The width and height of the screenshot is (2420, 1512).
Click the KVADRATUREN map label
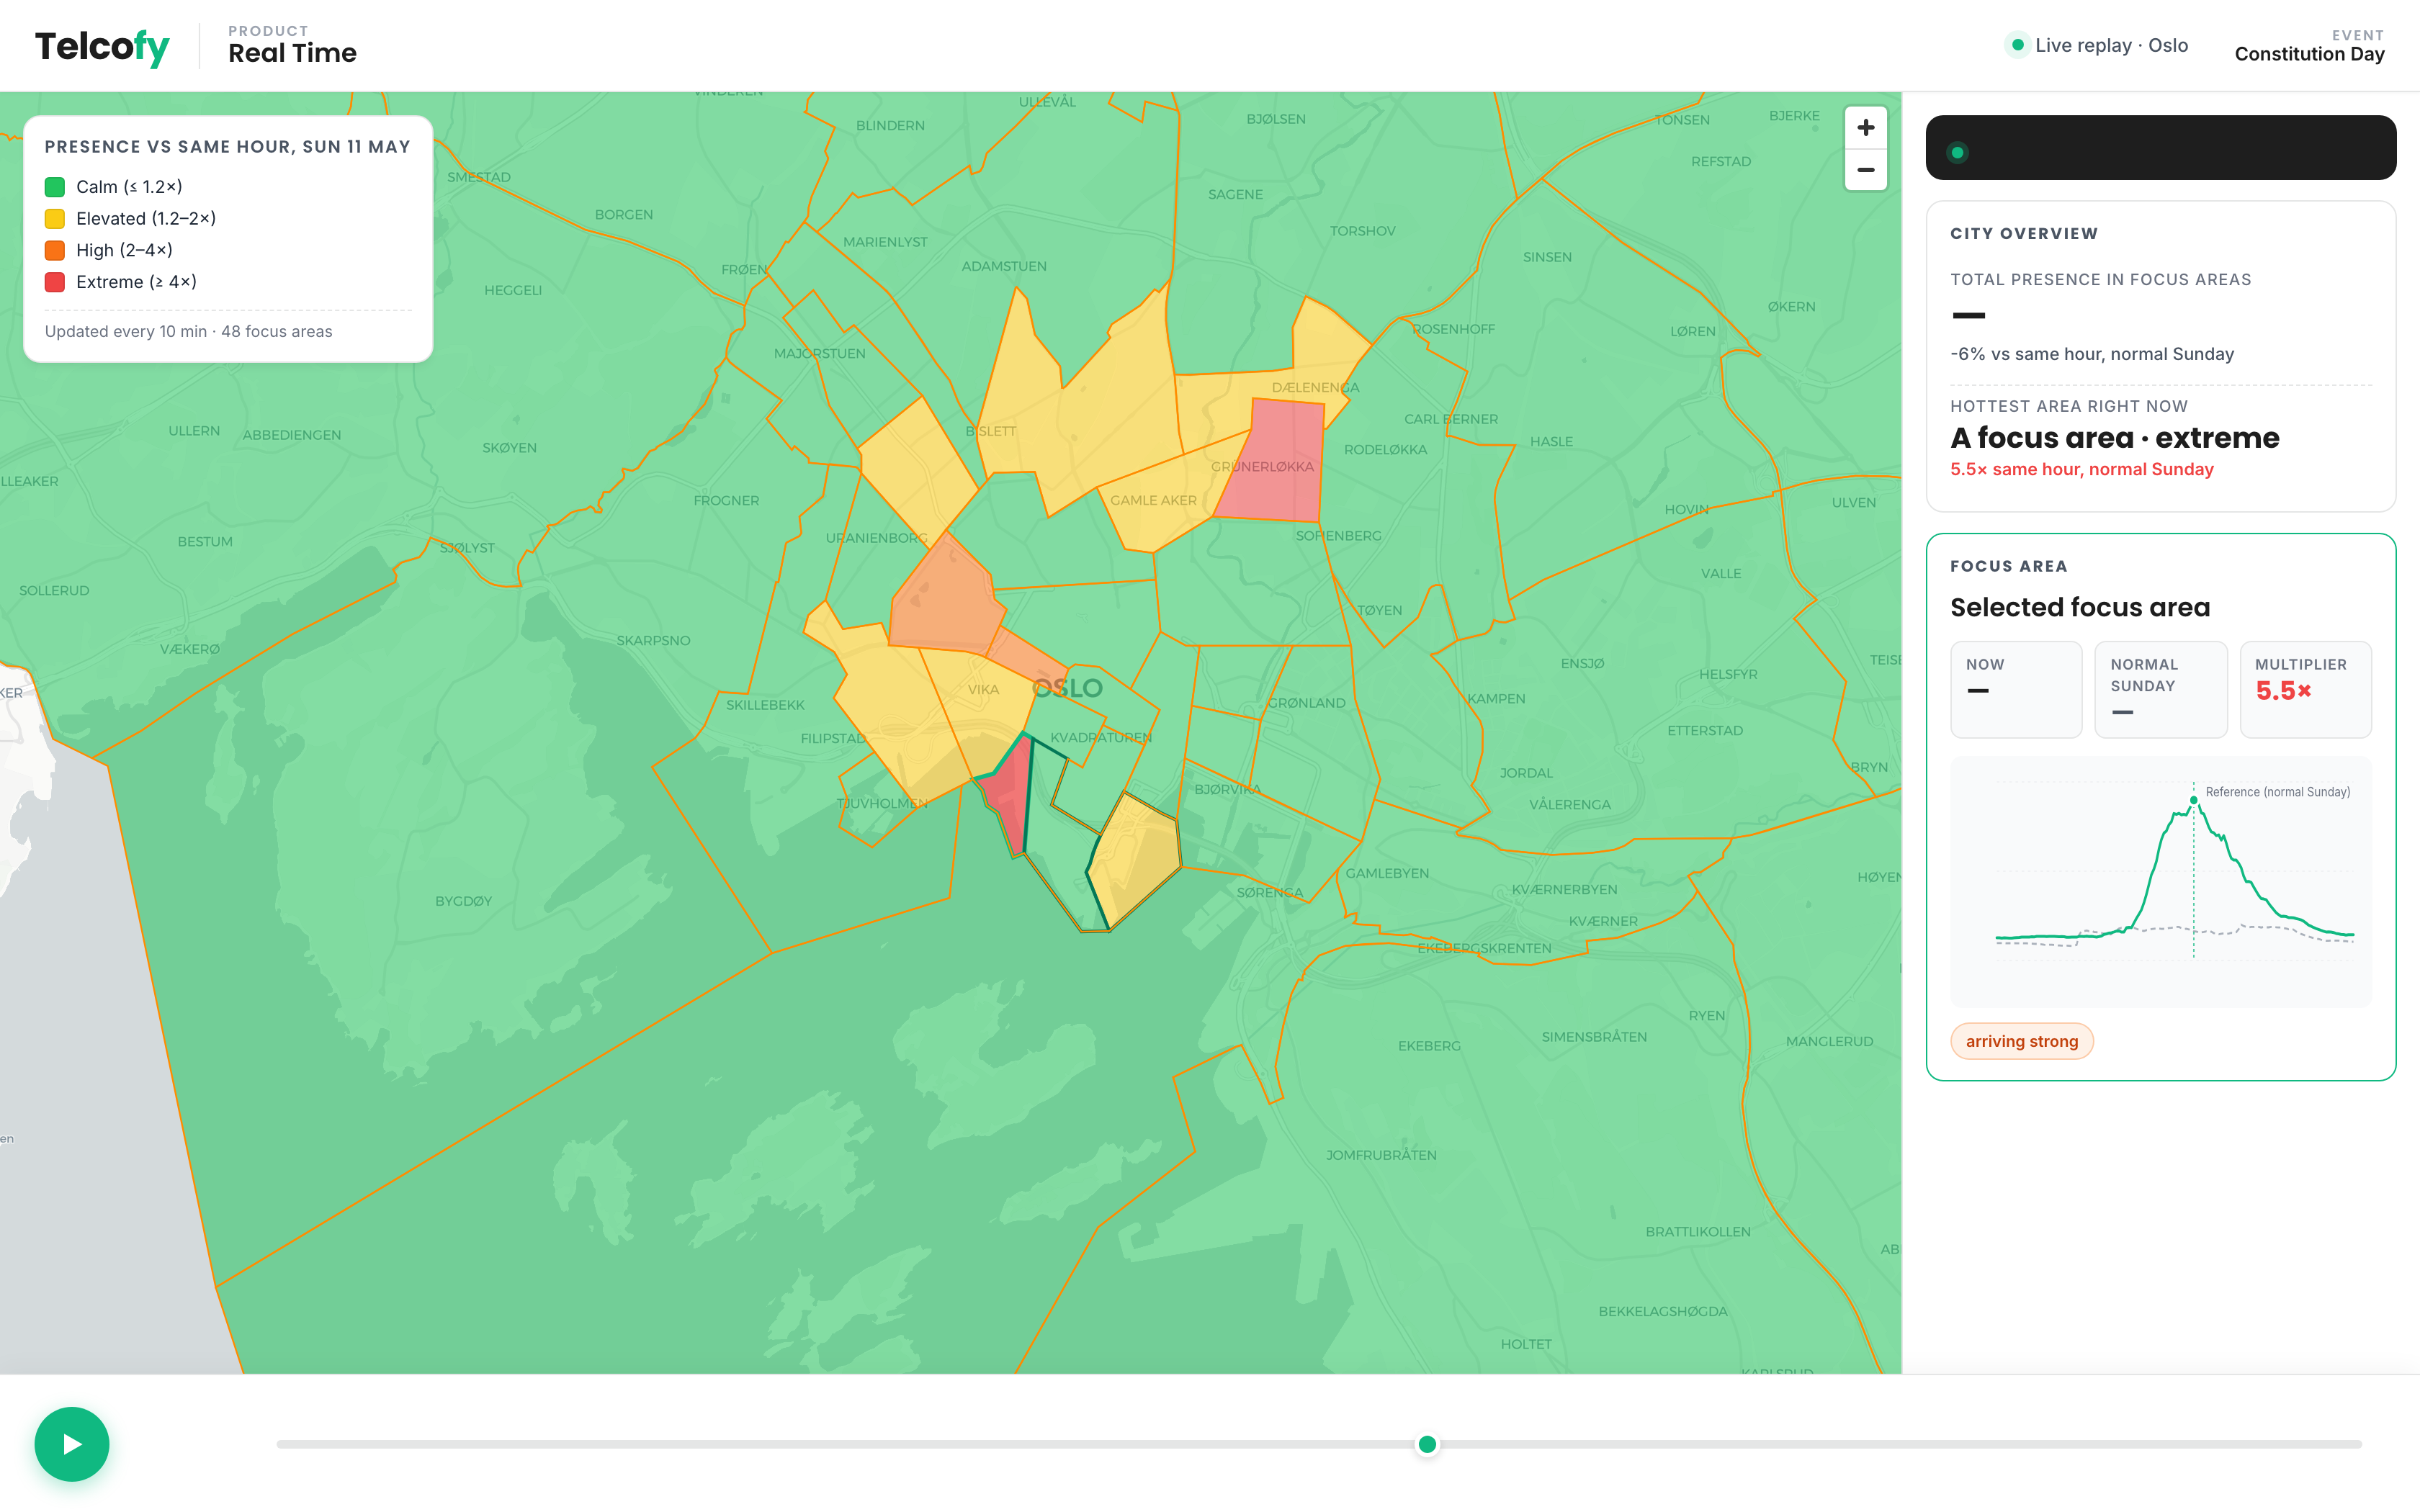click(1101, 737)
